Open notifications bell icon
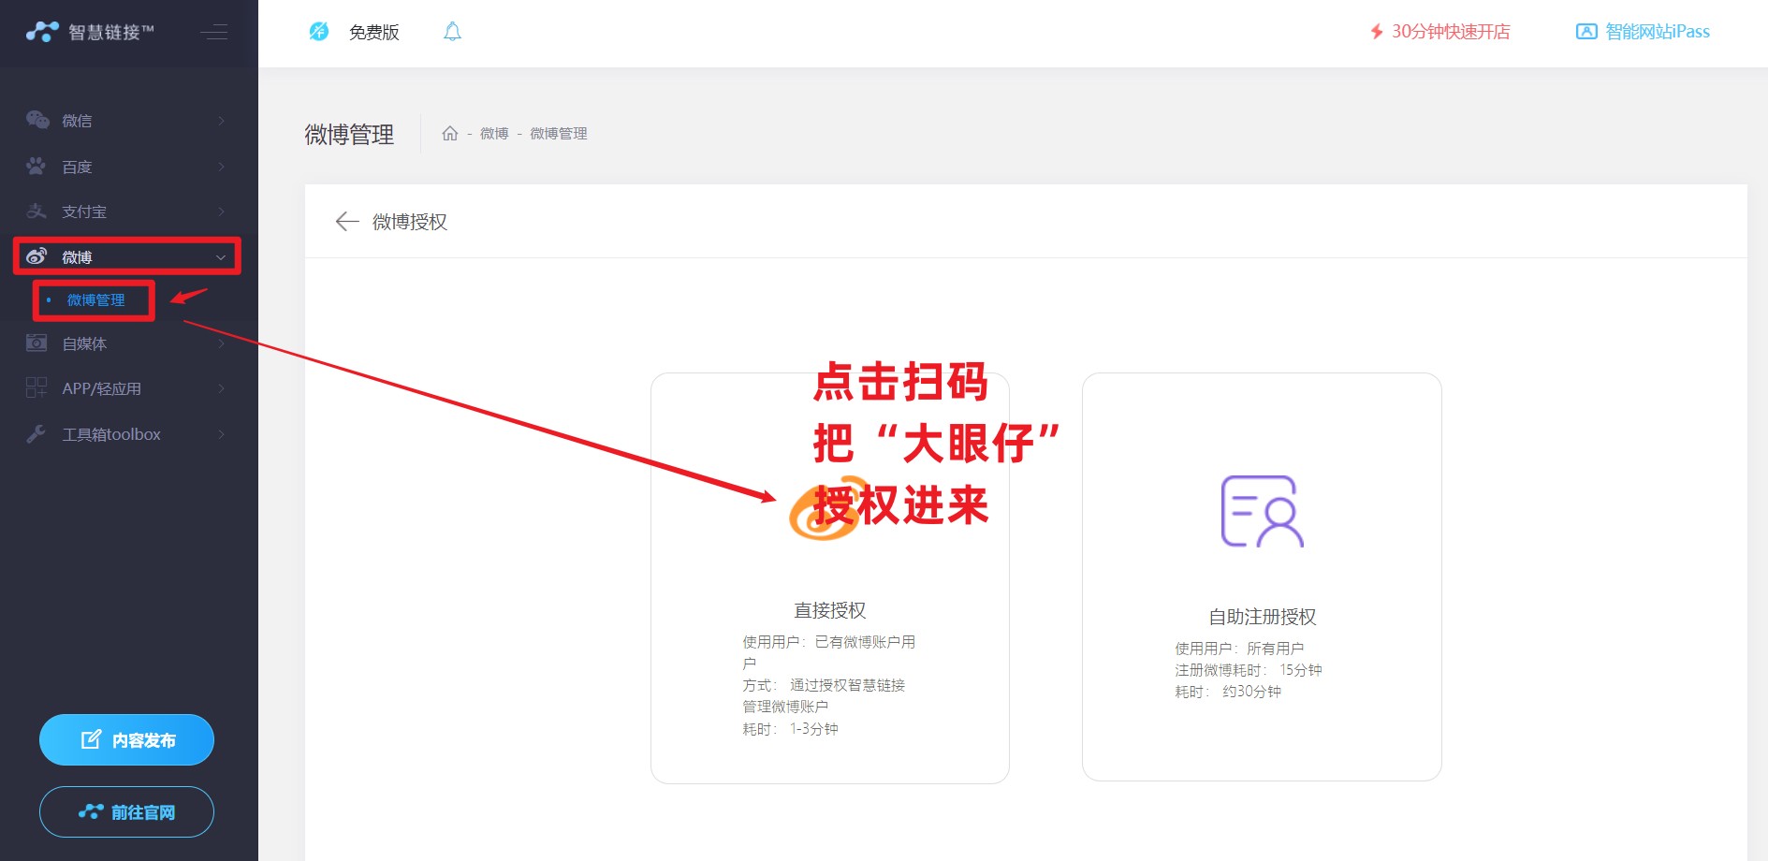This screenshot has width=1768, height=861. pyautogui.click(x=452, y=32)
